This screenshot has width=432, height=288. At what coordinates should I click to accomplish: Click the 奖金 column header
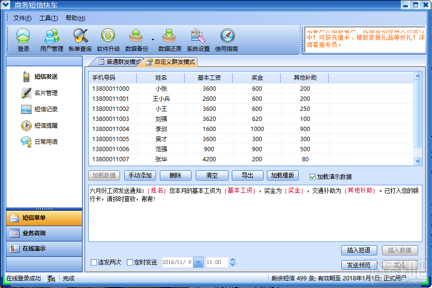point(257,78)
